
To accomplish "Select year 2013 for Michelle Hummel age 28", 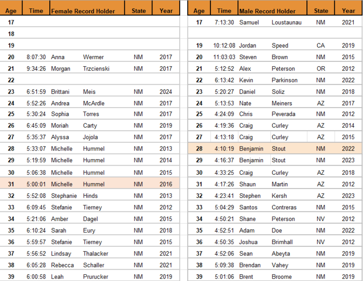I will click(166, 149).
